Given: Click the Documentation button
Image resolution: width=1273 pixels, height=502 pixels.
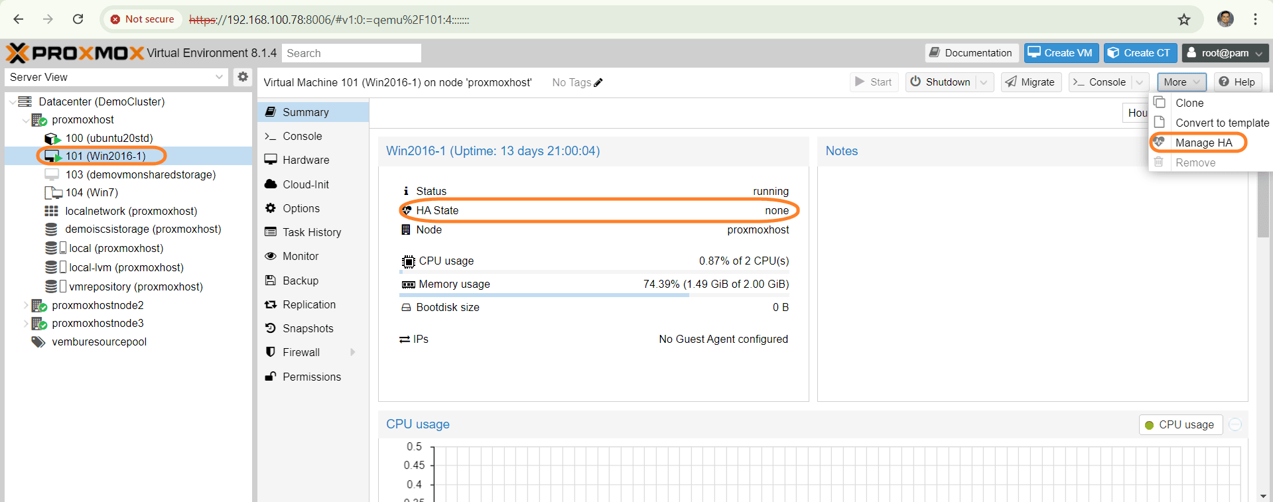Looking at the screenshot, I should click(971, 53).
